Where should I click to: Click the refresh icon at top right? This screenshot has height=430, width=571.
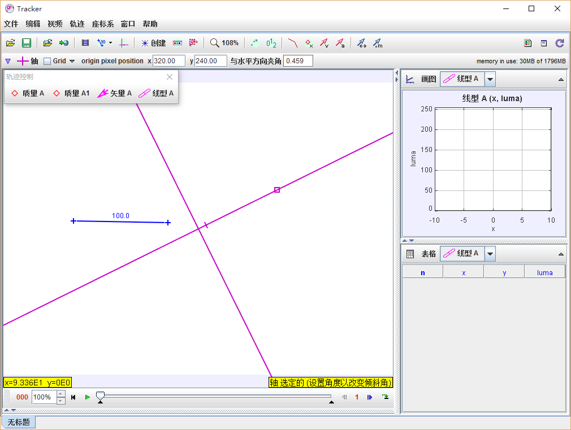click(x=560, y=43)
